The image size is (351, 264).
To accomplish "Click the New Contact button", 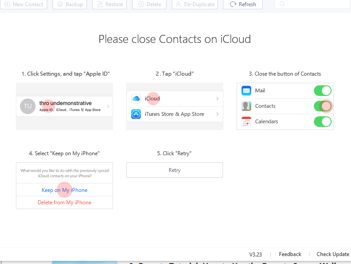I will 24,4.
